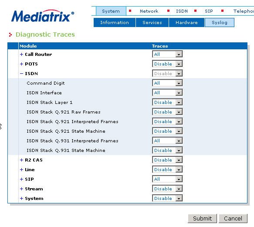Click the Module column header
This screenshot has height=227, width=254.
point(28,46)
